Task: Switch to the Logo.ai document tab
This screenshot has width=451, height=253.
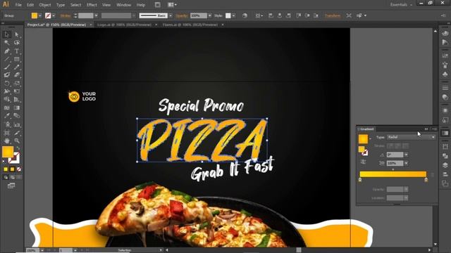Action: point(124,25)
